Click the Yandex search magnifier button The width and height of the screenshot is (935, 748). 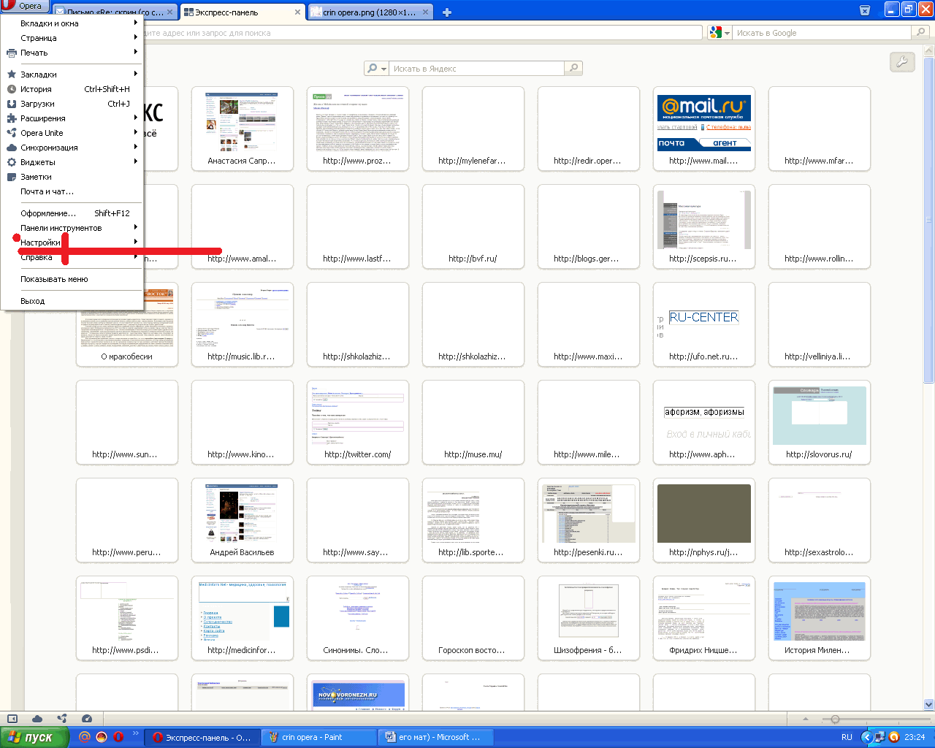click(x=574, y=68)
